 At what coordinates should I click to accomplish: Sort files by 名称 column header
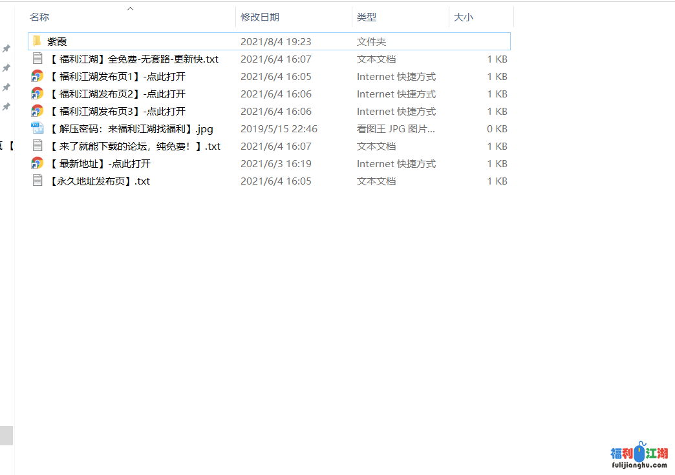click(40, 17)
